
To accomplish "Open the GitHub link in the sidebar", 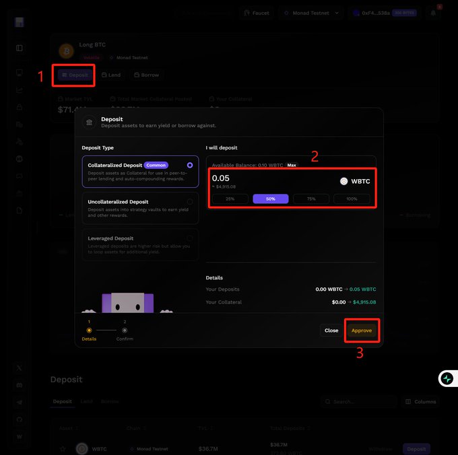I will click(x=20, y=419).
